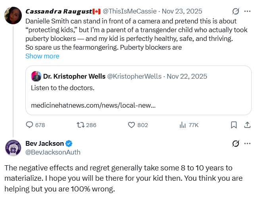256x199 pixels.
Task: Open the @BevJacksonAuth handle
Action: (53, 152)
